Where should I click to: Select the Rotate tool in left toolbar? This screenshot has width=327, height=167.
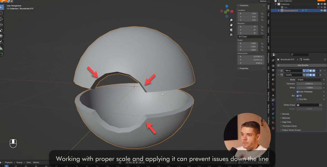point(1,25)
